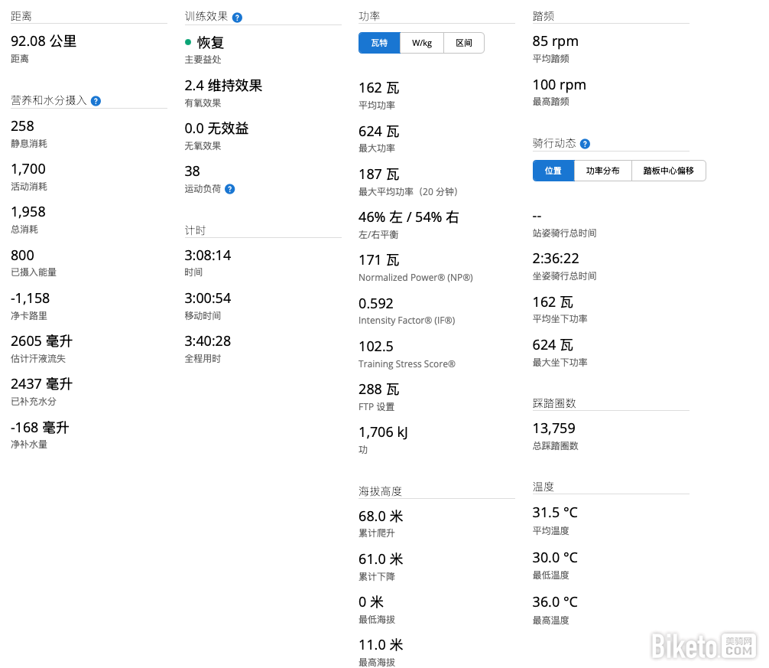Click the green dot beside 恢复
This screenshot has height=668, width=769.
tap(188, 43)
